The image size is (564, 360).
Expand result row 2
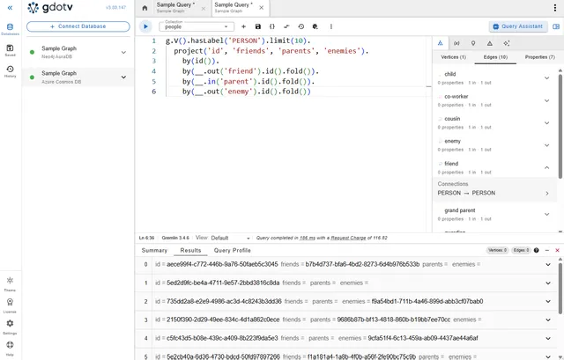548,301
